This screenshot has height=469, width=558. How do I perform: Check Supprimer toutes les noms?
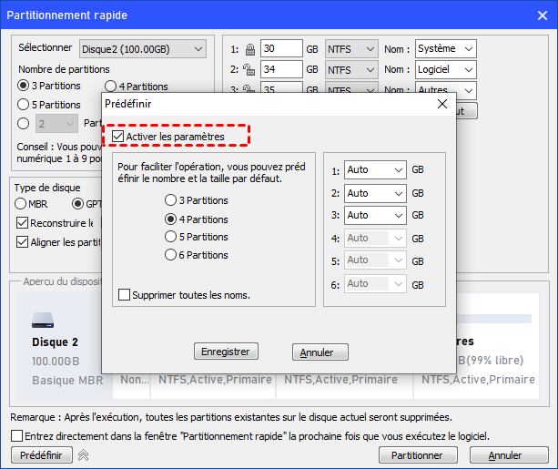click(124, 295)
